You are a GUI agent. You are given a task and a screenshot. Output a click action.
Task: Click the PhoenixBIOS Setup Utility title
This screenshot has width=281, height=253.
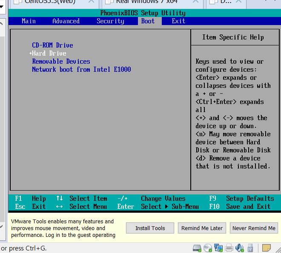(x=143, y=13)
